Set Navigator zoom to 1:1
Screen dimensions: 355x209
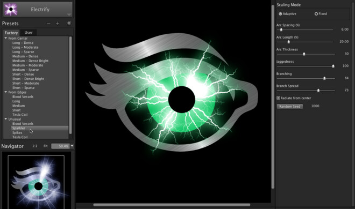pyautogui.click(x=34, y=146)
